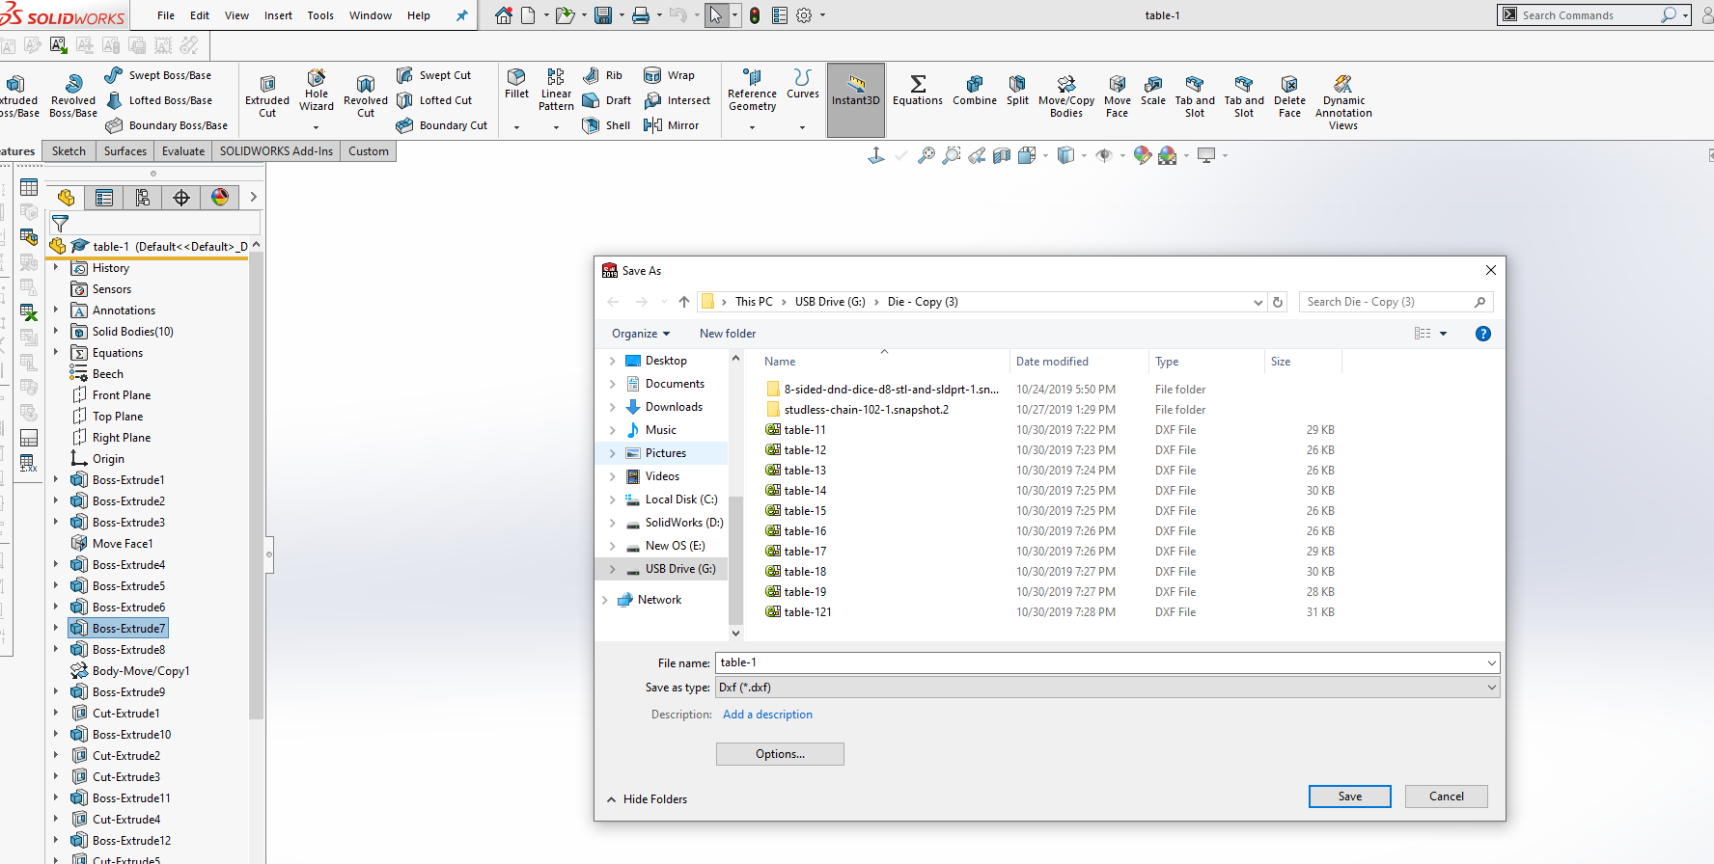The height and width of the screenshot is (864, 1714).
Task: Open the Linear Pattern tool
Action: [556, 91]
